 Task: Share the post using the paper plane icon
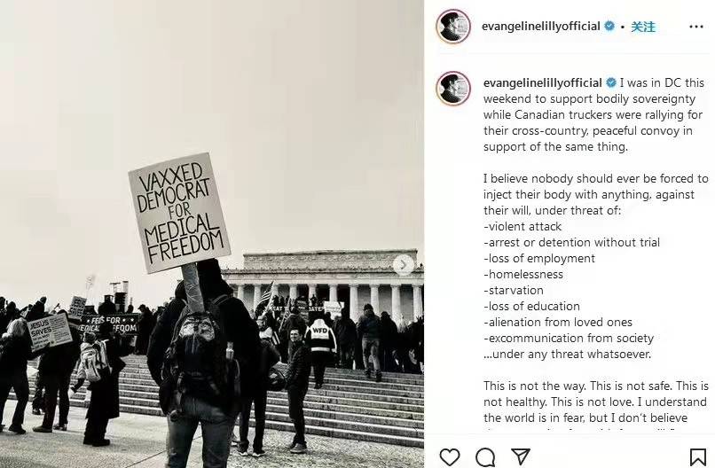point(521,456)
